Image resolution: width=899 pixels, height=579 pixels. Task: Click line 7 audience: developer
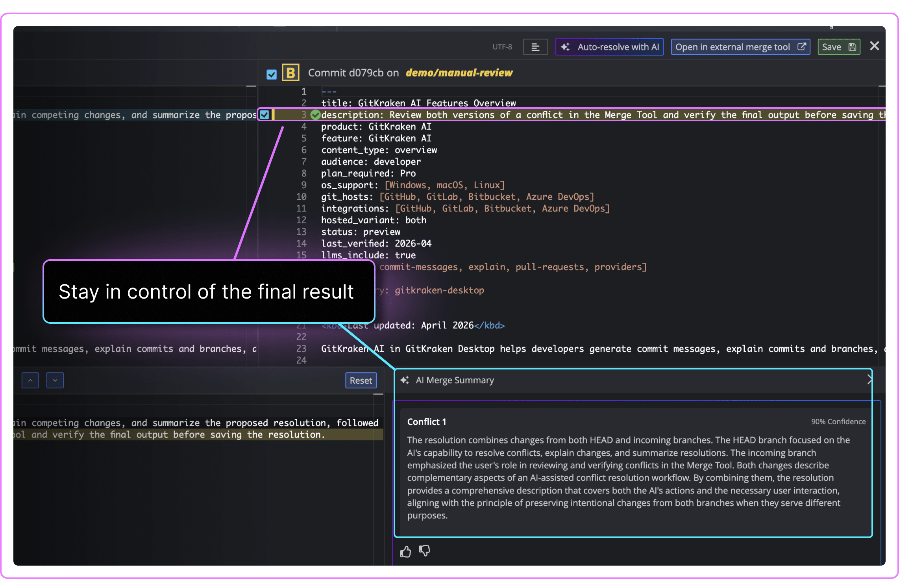(371, 161)
